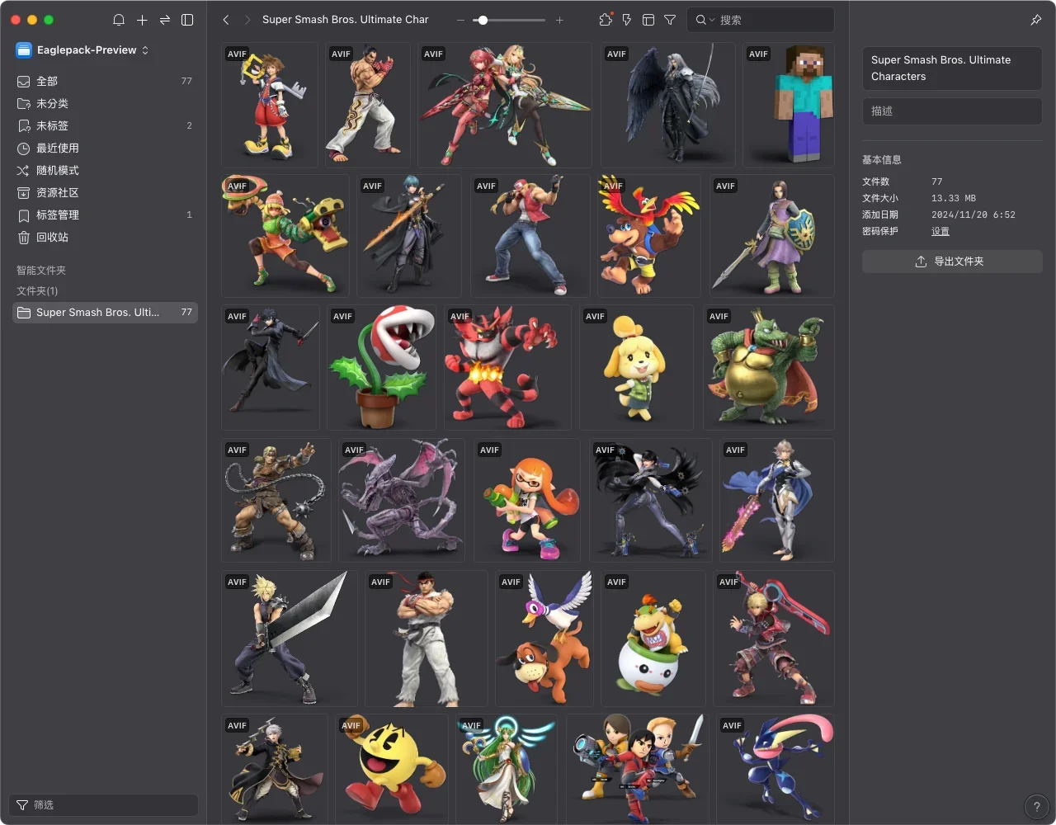
Task: Click the search field
Action: (x=761, y=20)
